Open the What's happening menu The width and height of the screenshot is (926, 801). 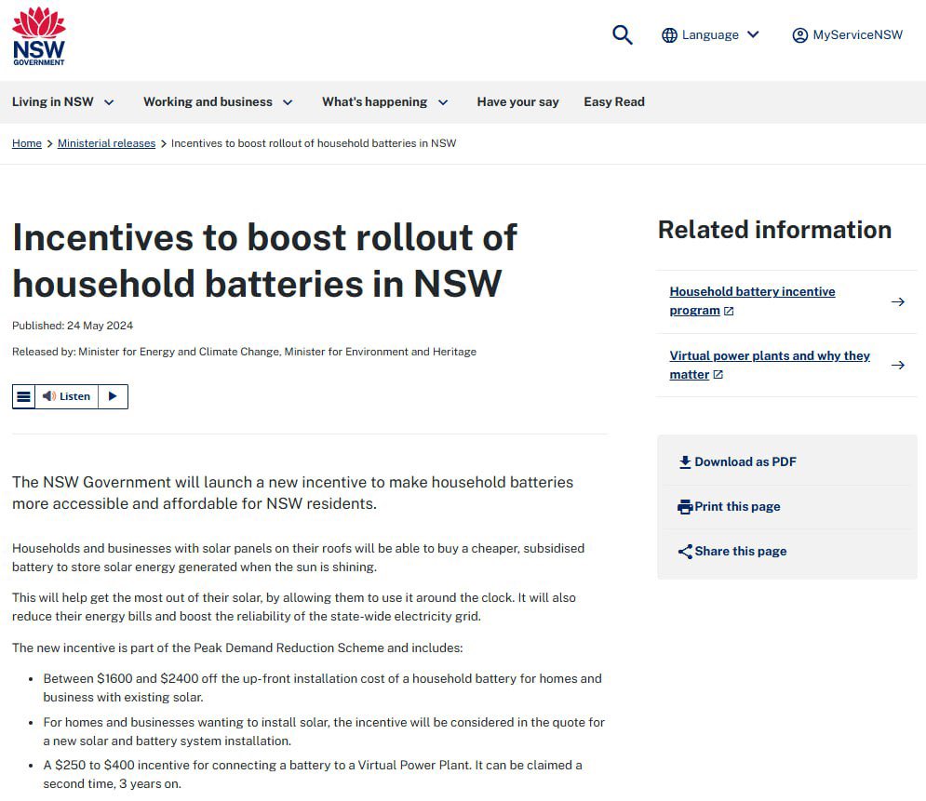(374, 101)
